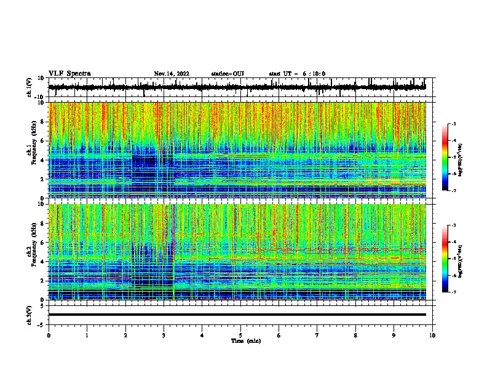Click the log(PSD) unit label beside ch.1 colorbar
Viewport: 487px width, 376px height.
pyautogui.click(x=461, y=160)
